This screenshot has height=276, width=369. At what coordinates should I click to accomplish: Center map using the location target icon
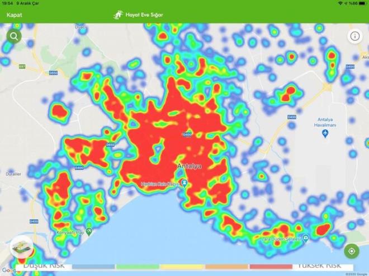pyautogui.click(x=352, y=251)
